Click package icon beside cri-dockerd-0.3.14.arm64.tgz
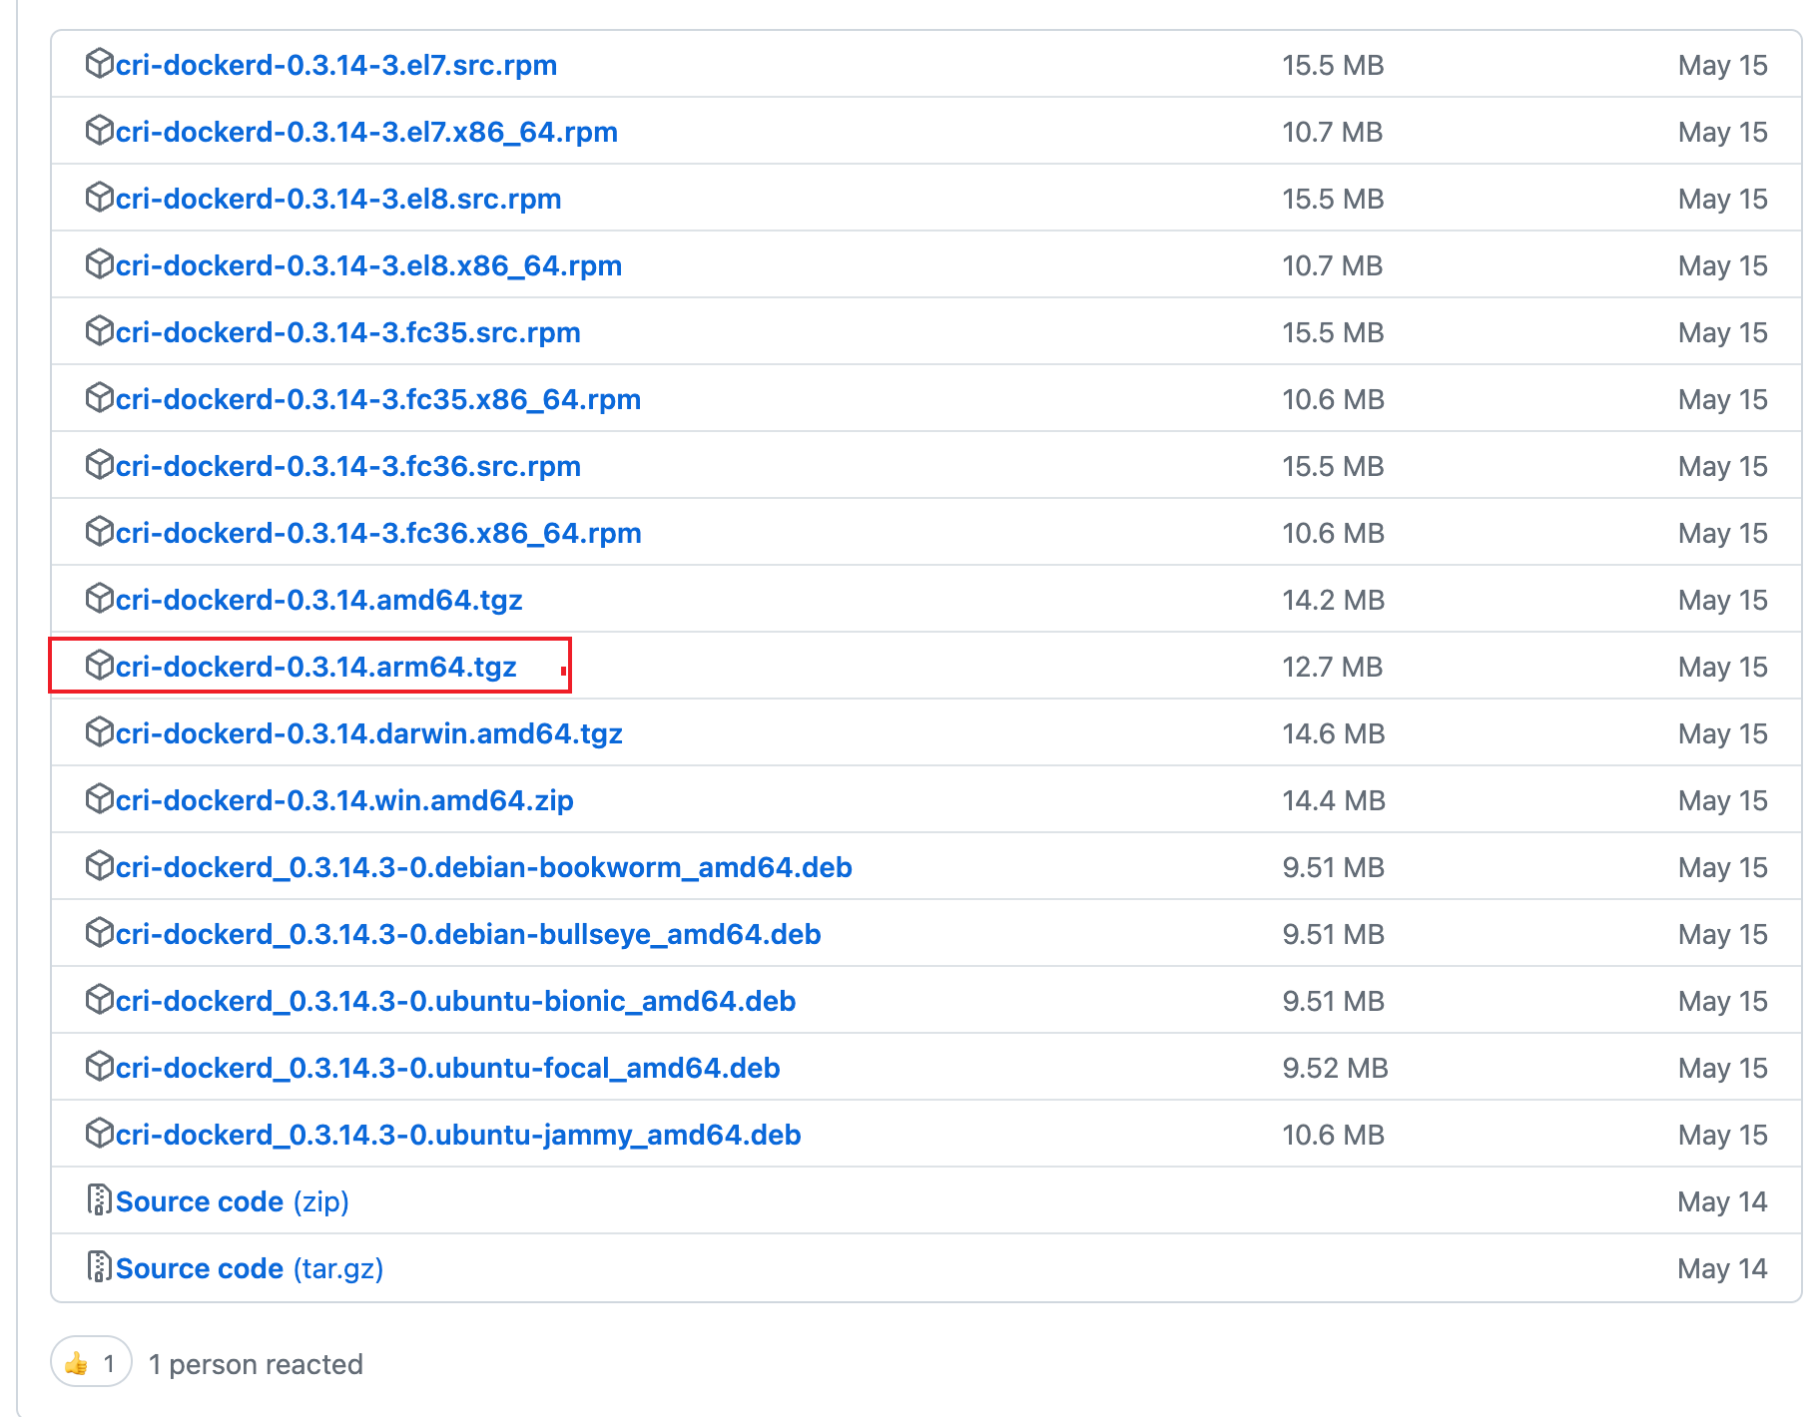This screenshot has width=1817, height=1417. [99, 666]
